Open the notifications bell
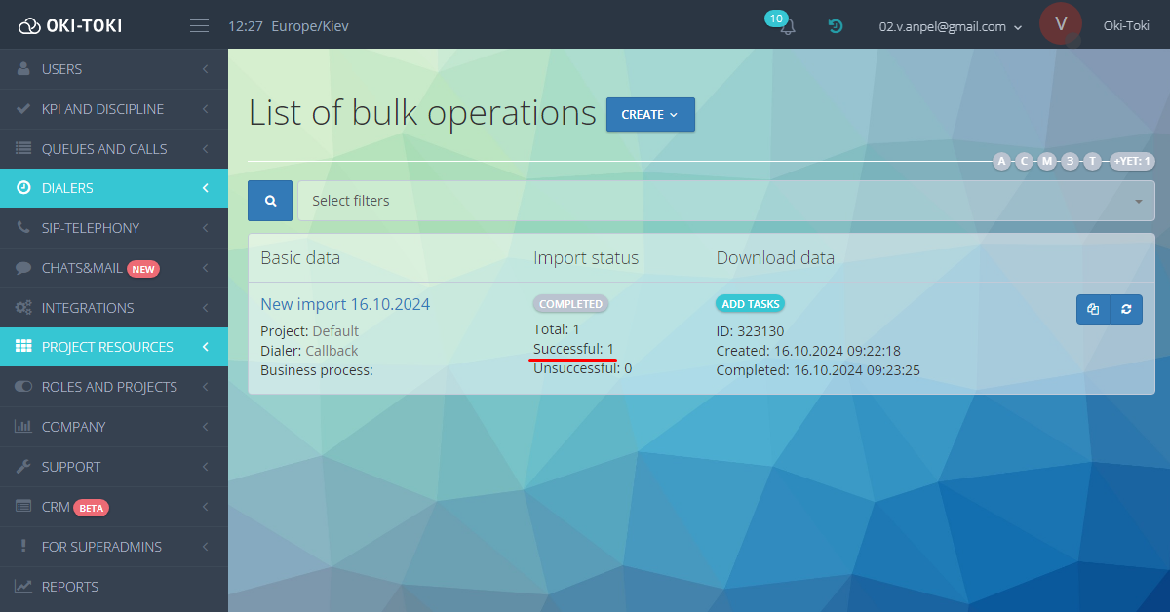Image resolution: width=1170 pixels, height=612 pixels. point(787,27)
